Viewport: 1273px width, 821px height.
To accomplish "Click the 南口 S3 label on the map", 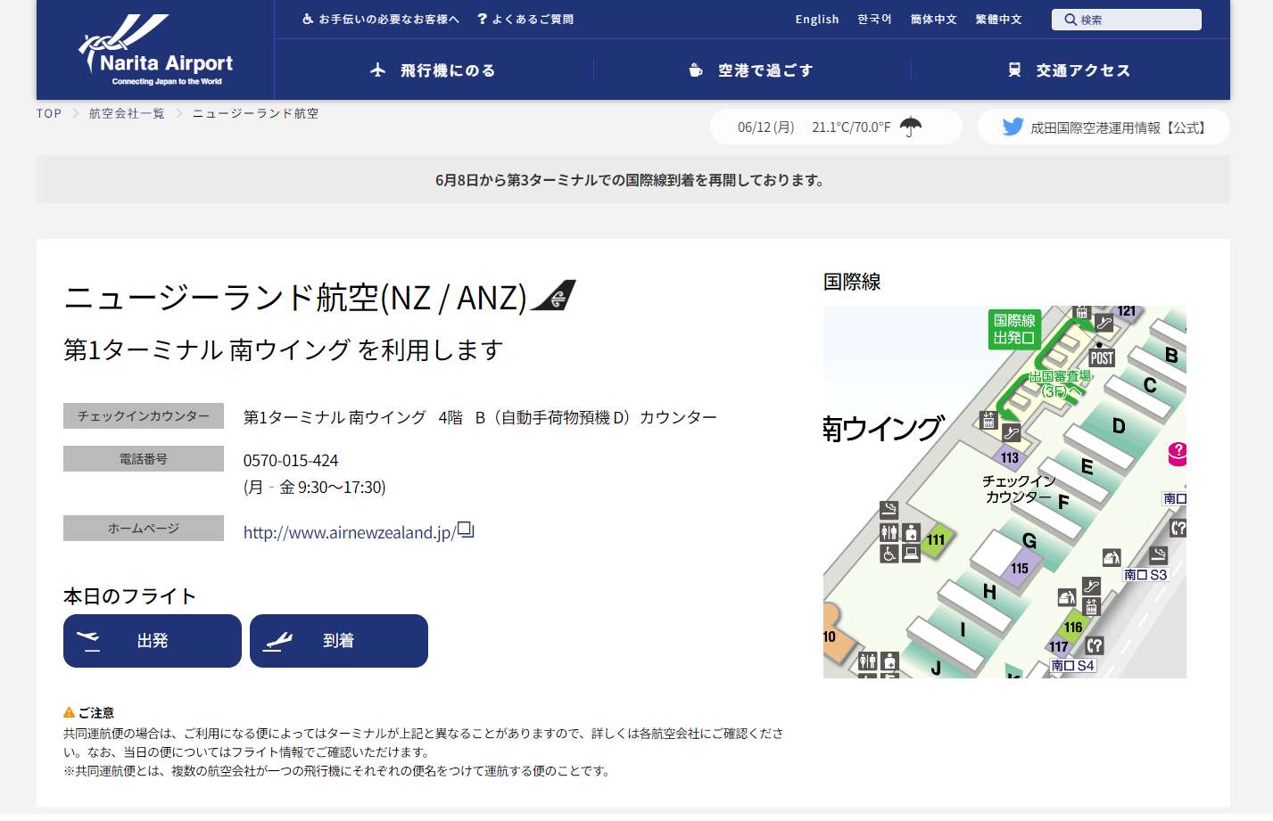I will pos(1145,575).
